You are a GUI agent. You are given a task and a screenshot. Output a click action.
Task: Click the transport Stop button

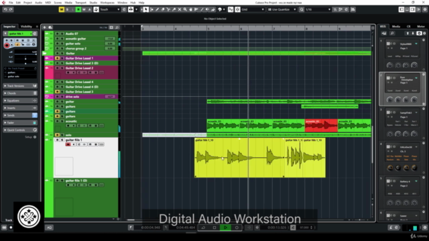(214, 228)
